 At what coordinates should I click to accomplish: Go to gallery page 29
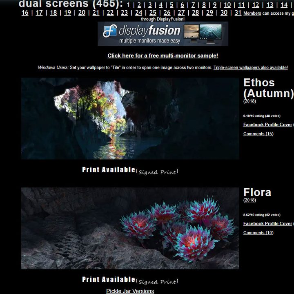(209, 13)
